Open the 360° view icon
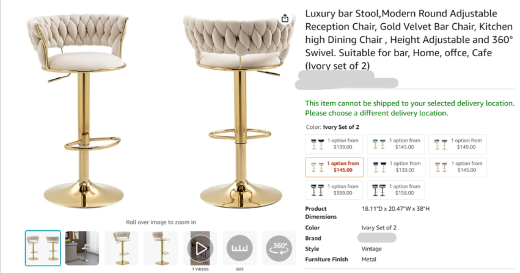This screenshot has height=273, width=520. point(279,248)
